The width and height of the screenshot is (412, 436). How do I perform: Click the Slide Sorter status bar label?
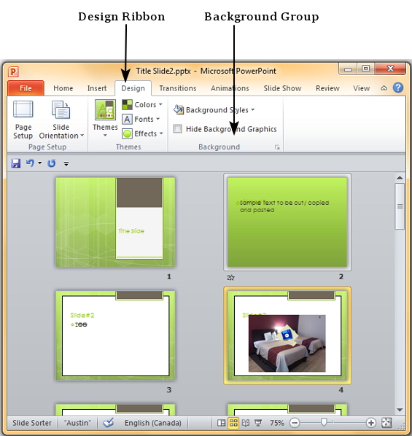(32, 423)
